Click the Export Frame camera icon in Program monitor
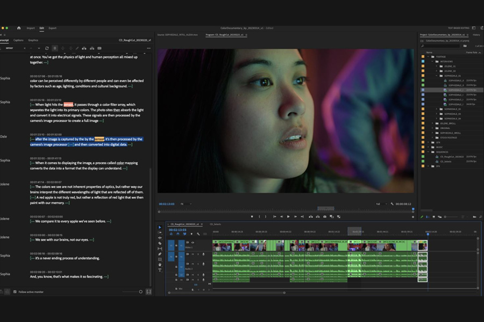Viewport: 484px width, 322px height. click(325, 216)
